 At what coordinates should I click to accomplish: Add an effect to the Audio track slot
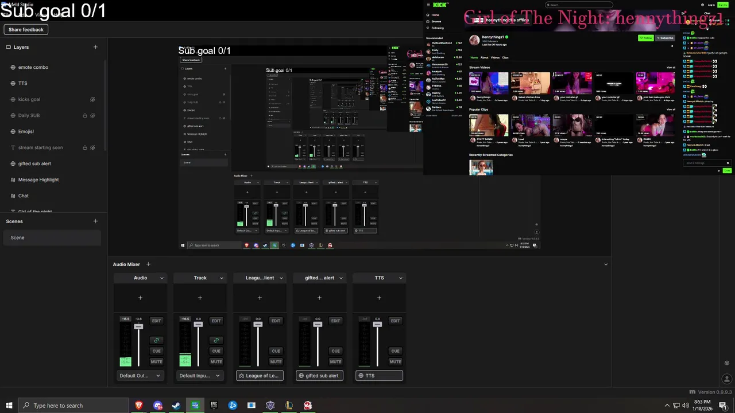(140, 298)
